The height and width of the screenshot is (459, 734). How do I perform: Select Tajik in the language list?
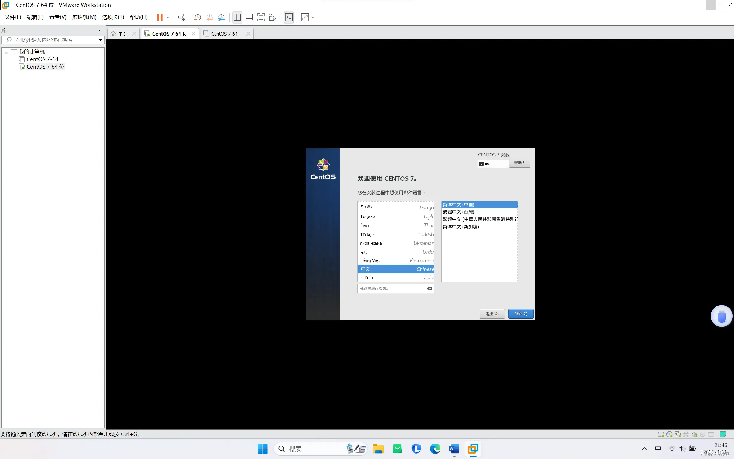[396, 216]
